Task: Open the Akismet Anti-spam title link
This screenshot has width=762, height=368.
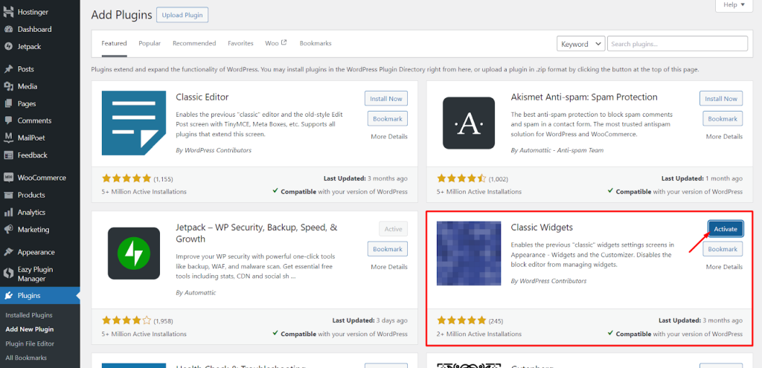Action: point(584,97)
